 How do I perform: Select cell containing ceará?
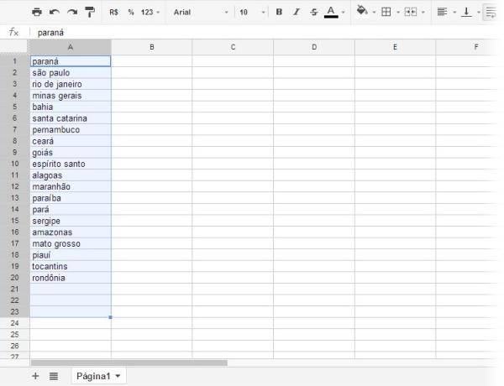click(71, 141)
